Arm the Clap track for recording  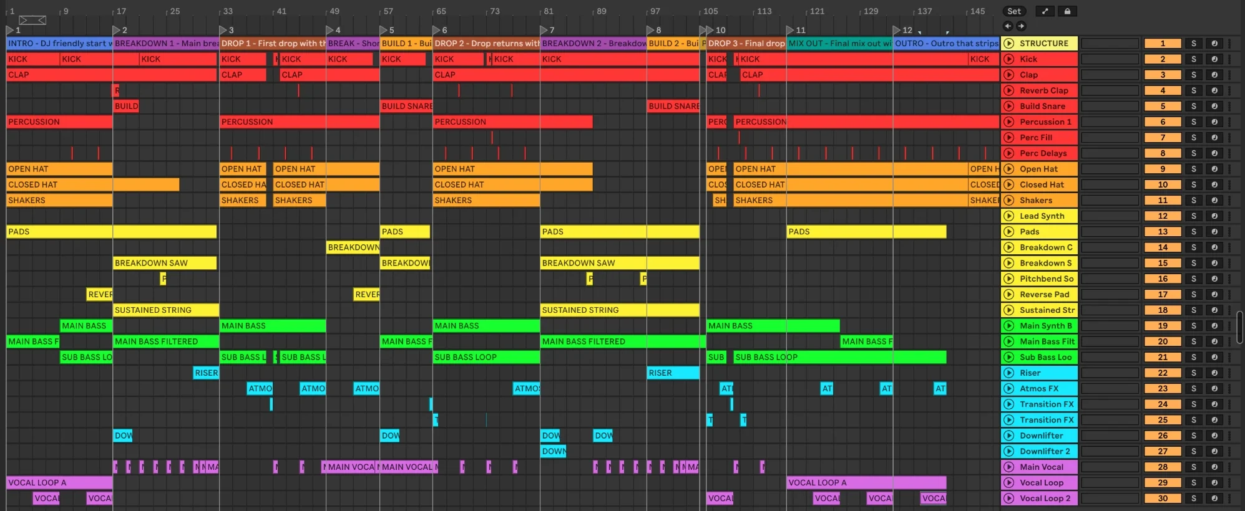[1214, 75]
